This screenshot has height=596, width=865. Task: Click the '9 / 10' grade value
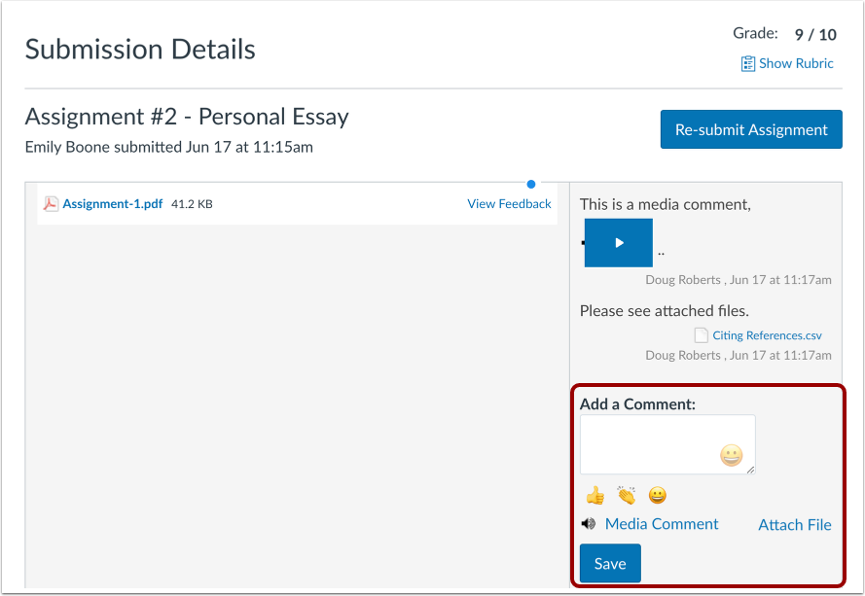click(x=815, y=35)
